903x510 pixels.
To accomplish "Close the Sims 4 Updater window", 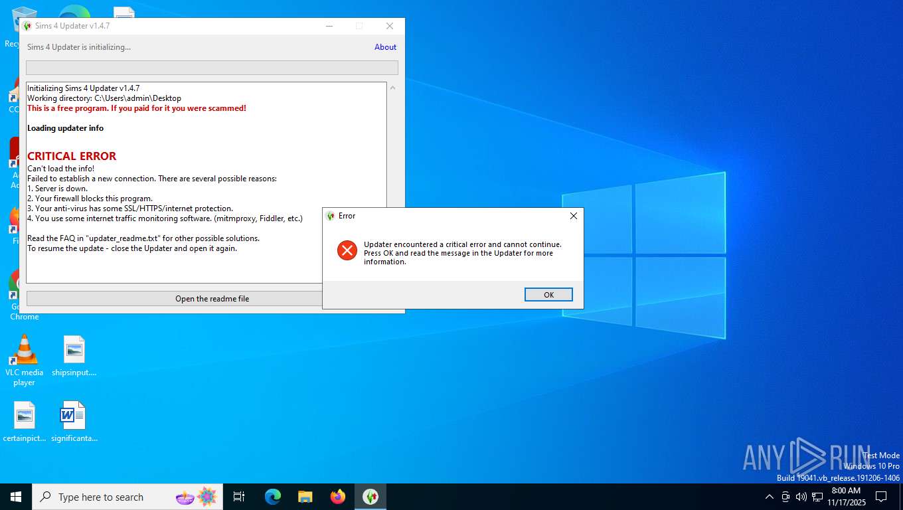I will (x=390, y=26).
